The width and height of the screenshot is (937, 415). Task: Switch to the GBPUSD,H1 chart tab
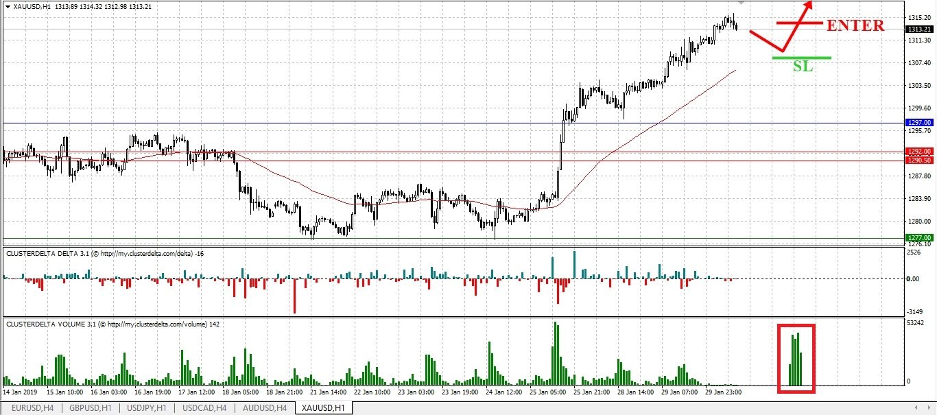[88, 408]
